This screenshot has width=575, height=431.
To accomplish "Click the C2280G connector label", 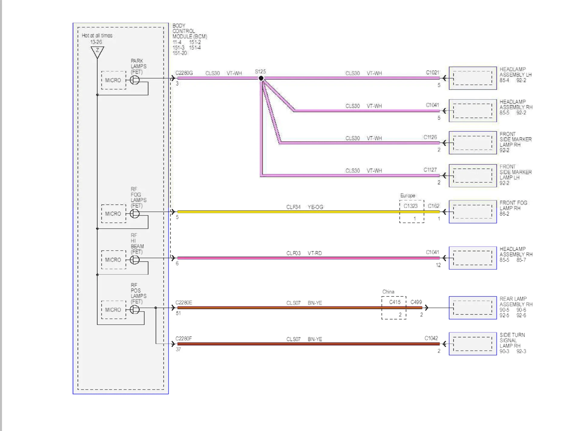I will [184, 73].
